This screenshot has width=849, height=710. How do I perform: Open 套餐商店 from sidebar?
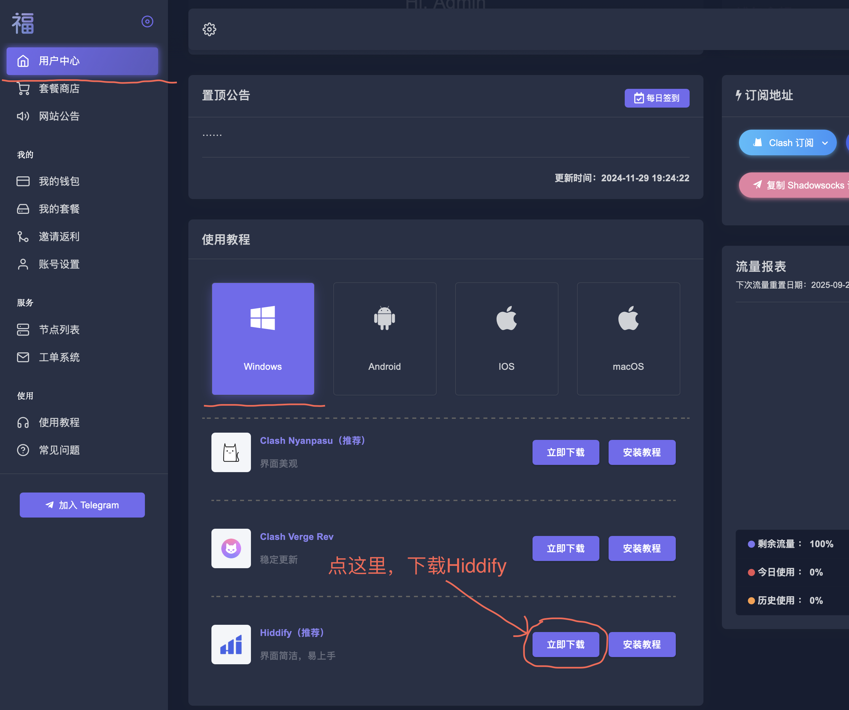pyautogui.click(x=59, y=89)
